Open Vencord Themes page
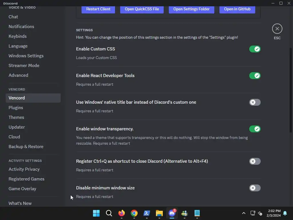Viewport: 293px width, 220px height. pyautogui.click(x=33, y=117)
